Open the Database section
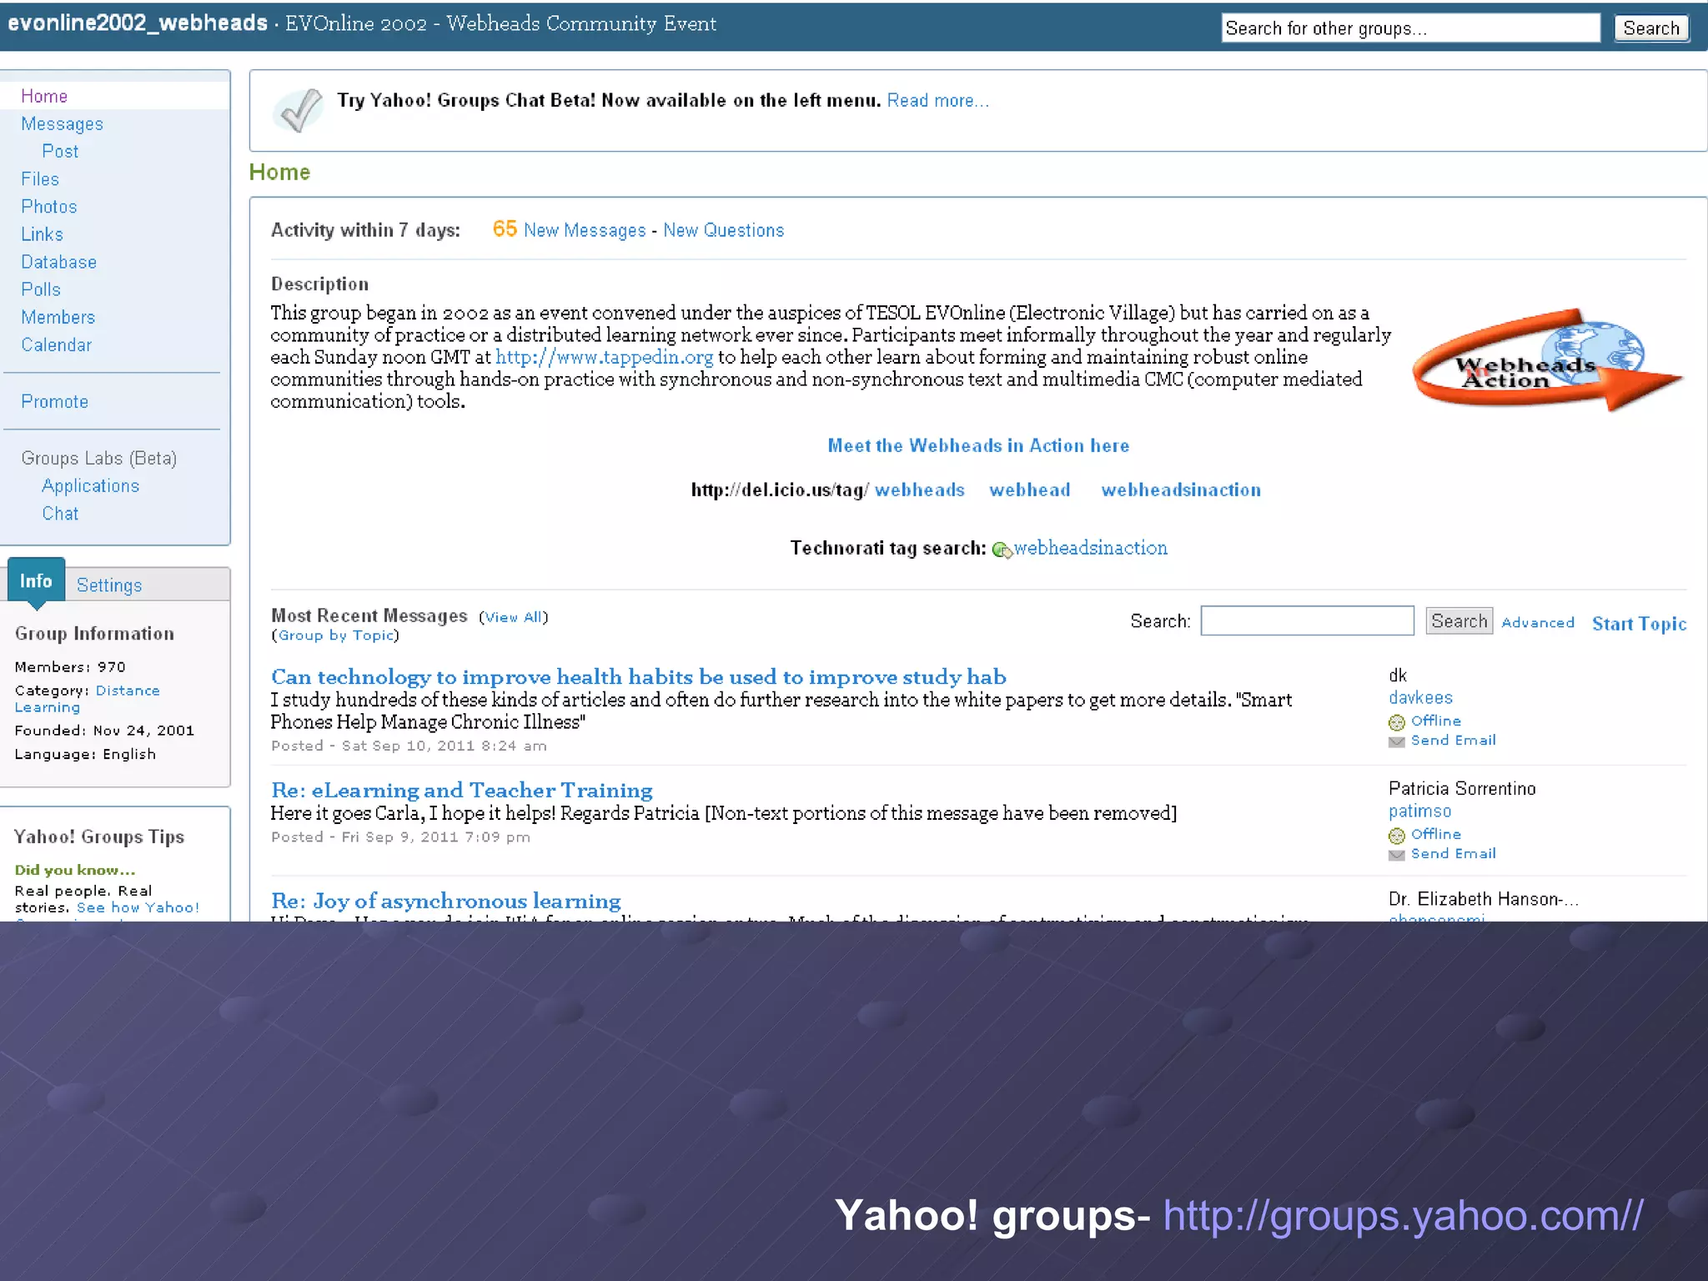1708x1281 pixels. [x=59, y=262]
